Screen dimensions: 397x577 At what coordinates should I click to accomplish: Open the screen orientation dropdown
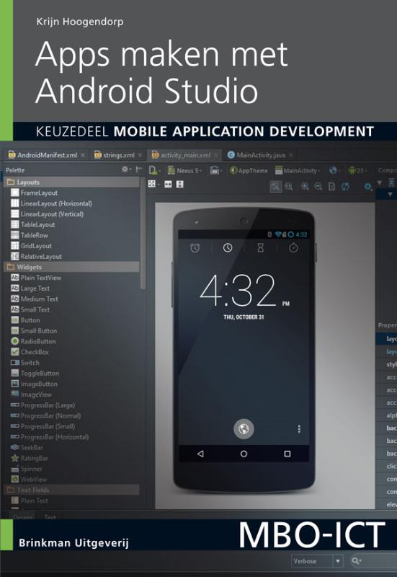pyautogui.click(x=215, y=170)
